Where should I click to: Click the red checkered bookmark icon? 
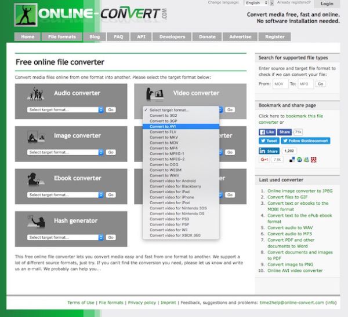313,160
